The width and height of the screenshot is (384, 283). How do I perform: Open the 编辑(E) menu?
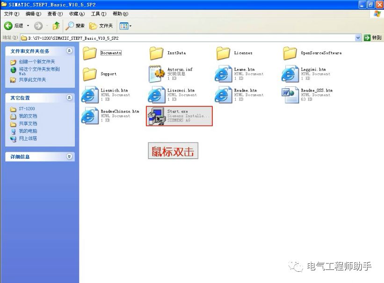[x=33, y=14]
